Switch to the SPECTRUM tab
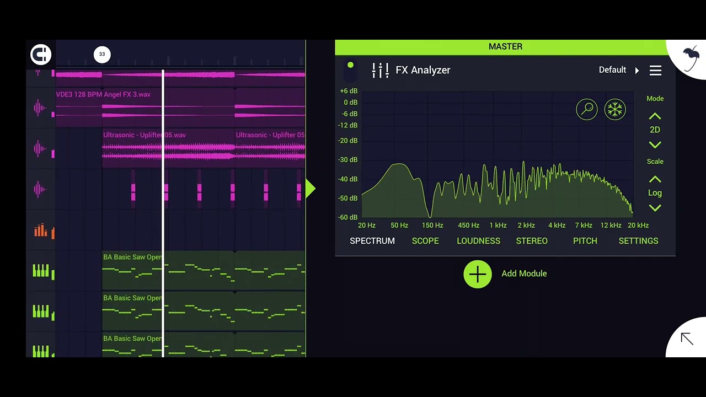The width and height of the screenshot is (706, 397). pos(372,241)
